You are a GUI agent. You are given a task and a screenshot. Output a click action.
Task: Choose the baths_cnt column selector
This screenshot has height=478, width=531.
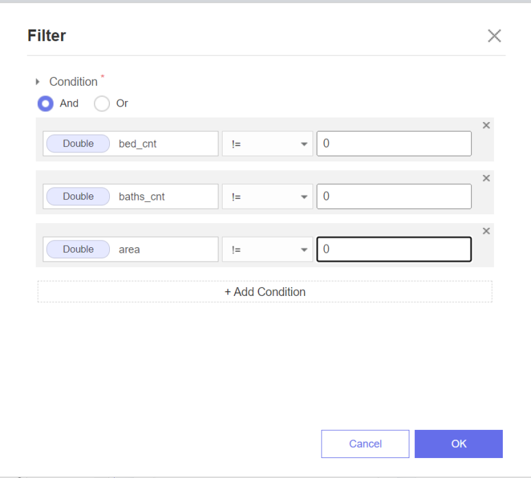(131, 196)
